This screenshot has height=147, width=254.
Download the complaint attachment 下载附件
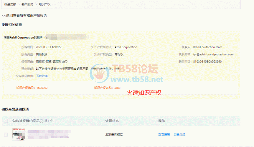click(42, 76)
